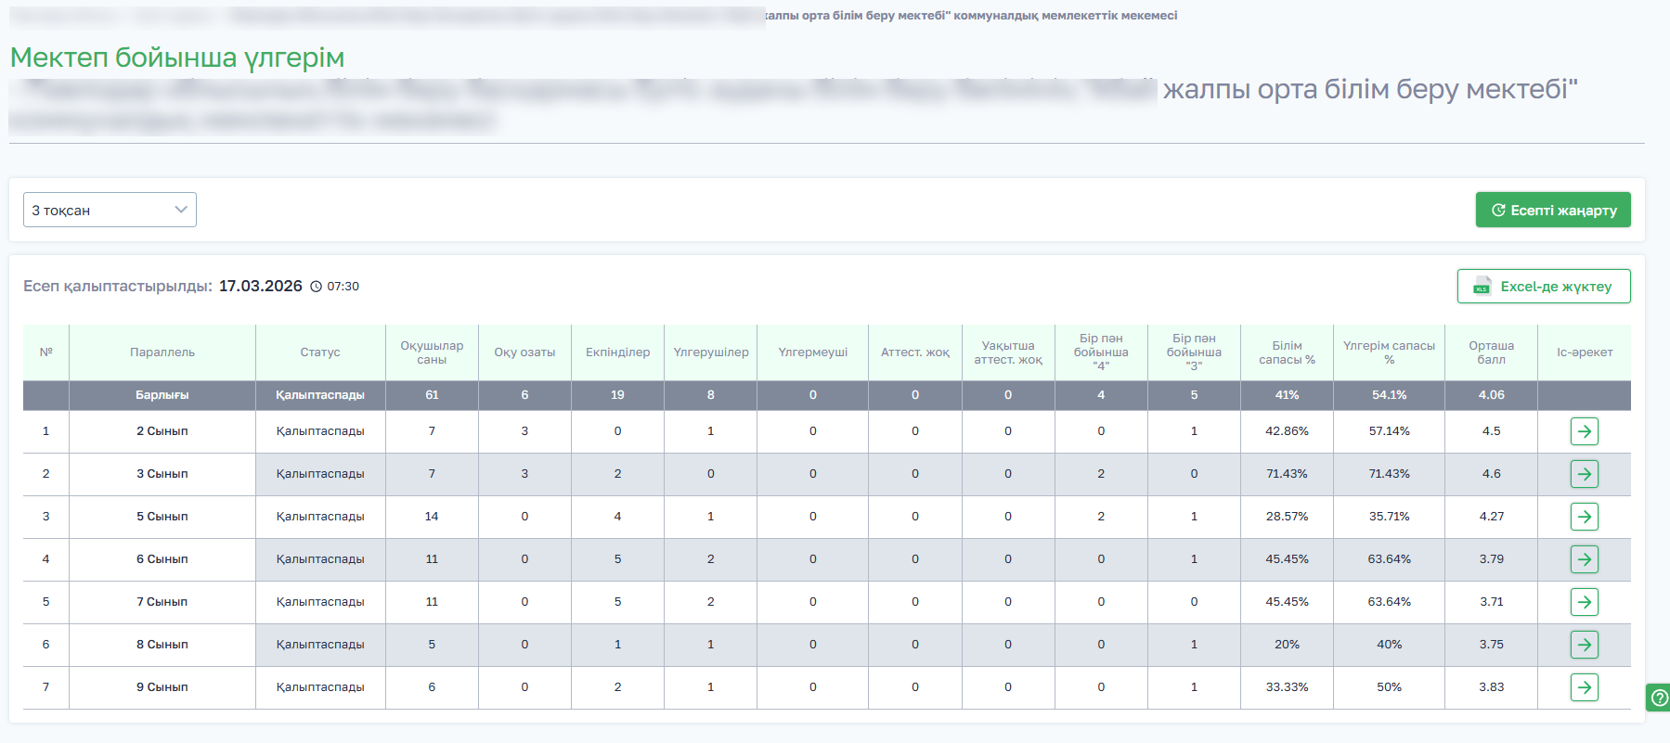The height and width of the screenshot is (743, 1670).
Task: Click the Білім сапасы % column header
Action: point(1287,352)
